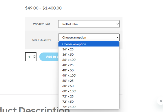Choose the 36" x 25' size option
Image resolution: width=163 pixels, height=112 pixels.
89,49
